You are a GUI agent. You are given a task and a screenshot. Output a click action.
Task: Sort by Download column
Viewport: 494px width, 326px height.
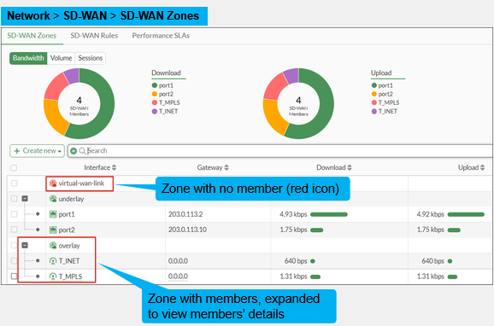[x=334, y=168]
